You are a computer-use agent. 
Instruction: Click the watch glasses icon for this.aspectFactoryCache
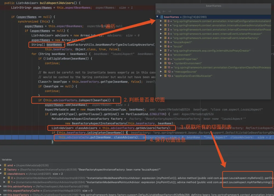point(5,191)
